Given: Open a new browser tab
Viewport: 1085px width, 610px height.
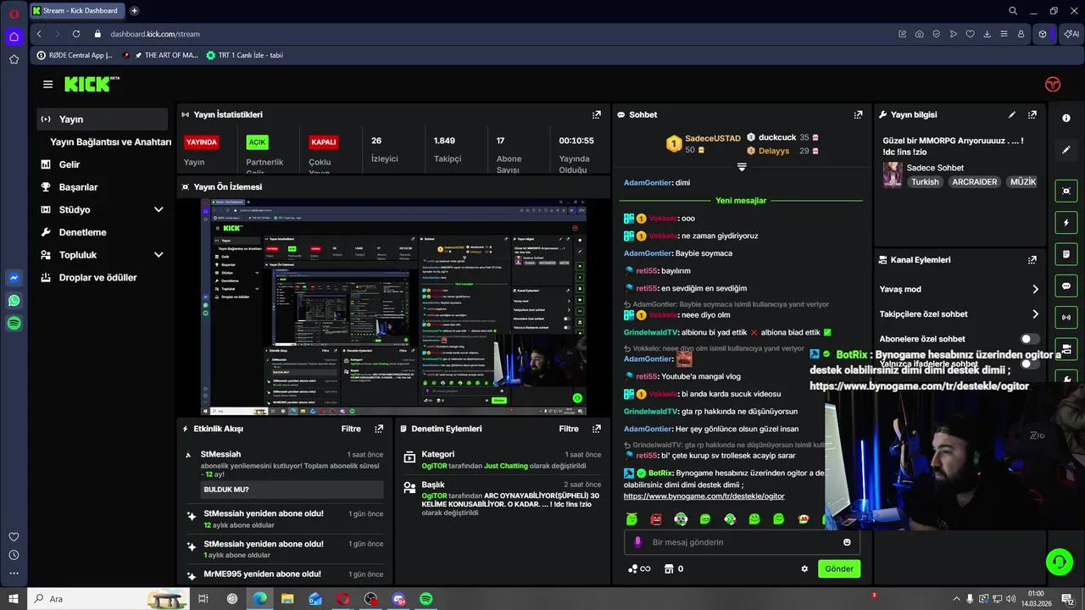Looking at the screenshot, I should coord(134,11).
